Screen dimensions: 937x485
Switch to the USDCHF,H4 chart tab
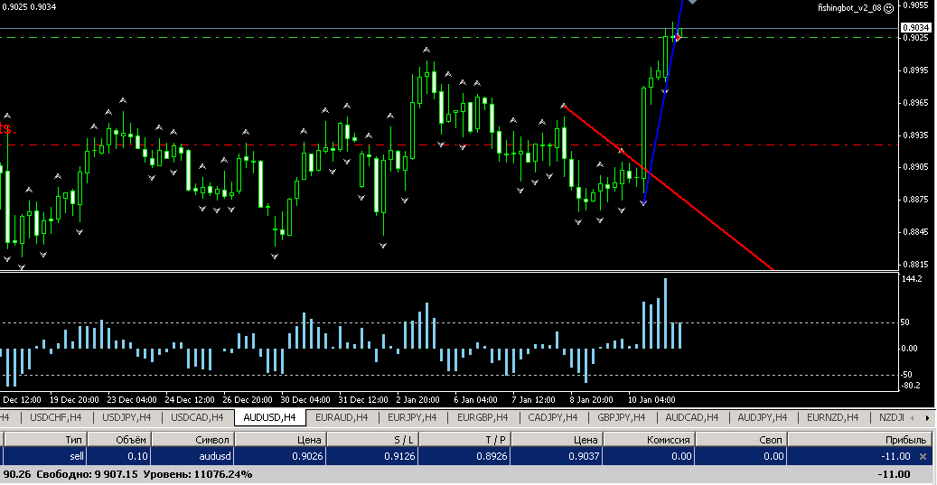[x=56, y=417]
